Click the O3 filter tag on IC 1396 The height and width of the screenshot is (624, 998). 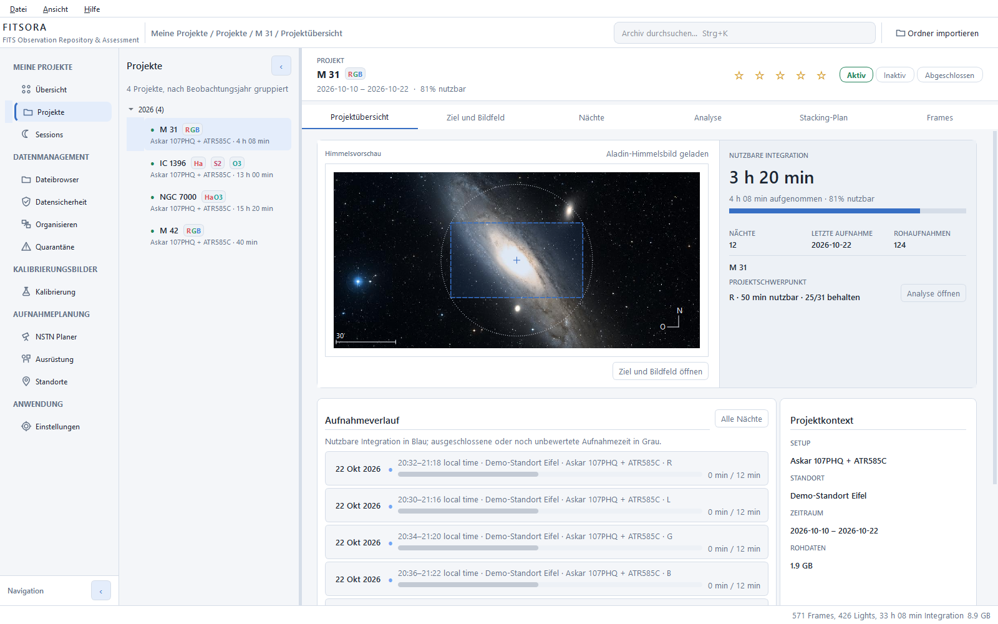coord(237,163)
